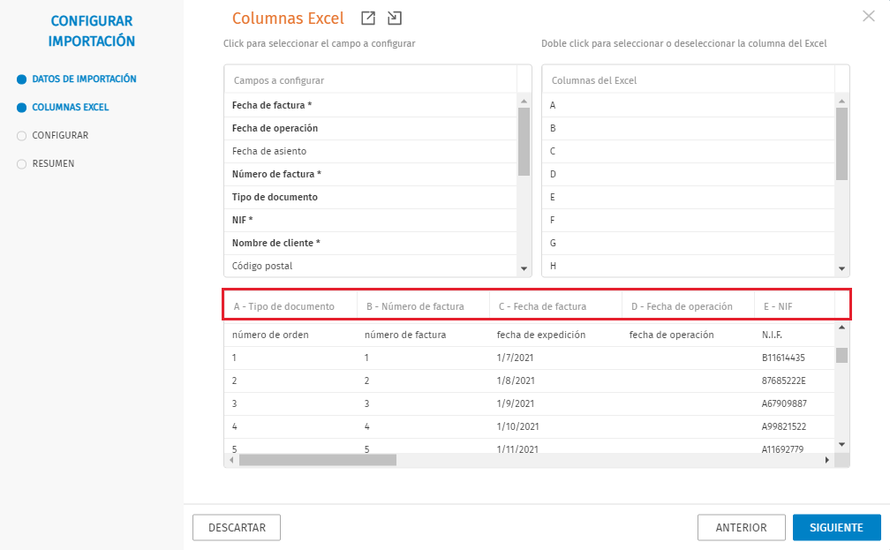Click the Columnas del Excel list header
Screen dimensions: 890x550
coord(689,80)
